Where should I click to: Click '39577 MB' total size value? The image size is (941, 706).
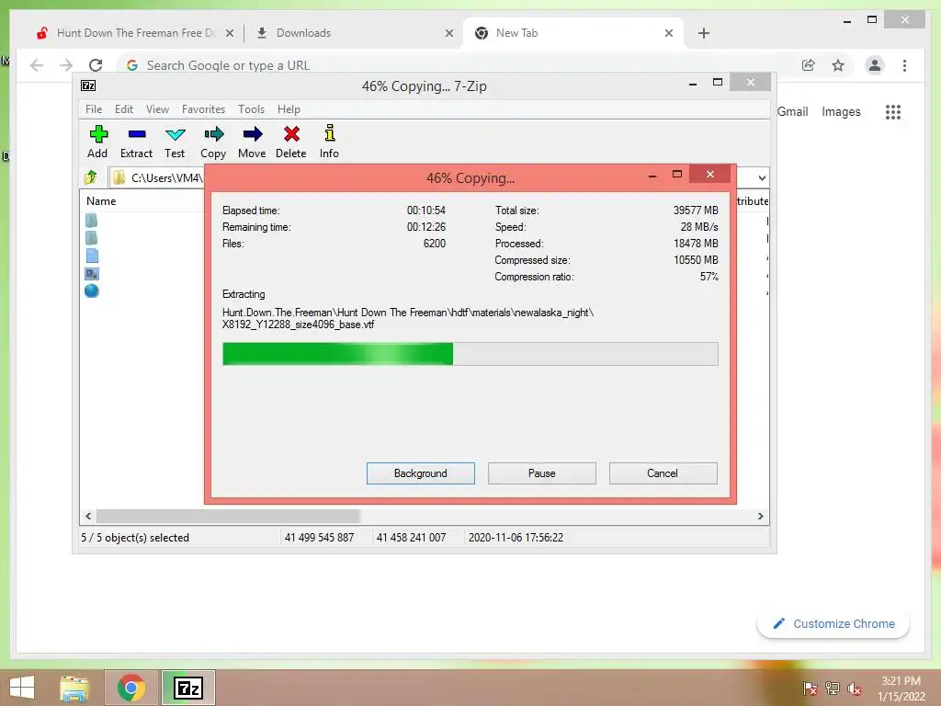696,211
